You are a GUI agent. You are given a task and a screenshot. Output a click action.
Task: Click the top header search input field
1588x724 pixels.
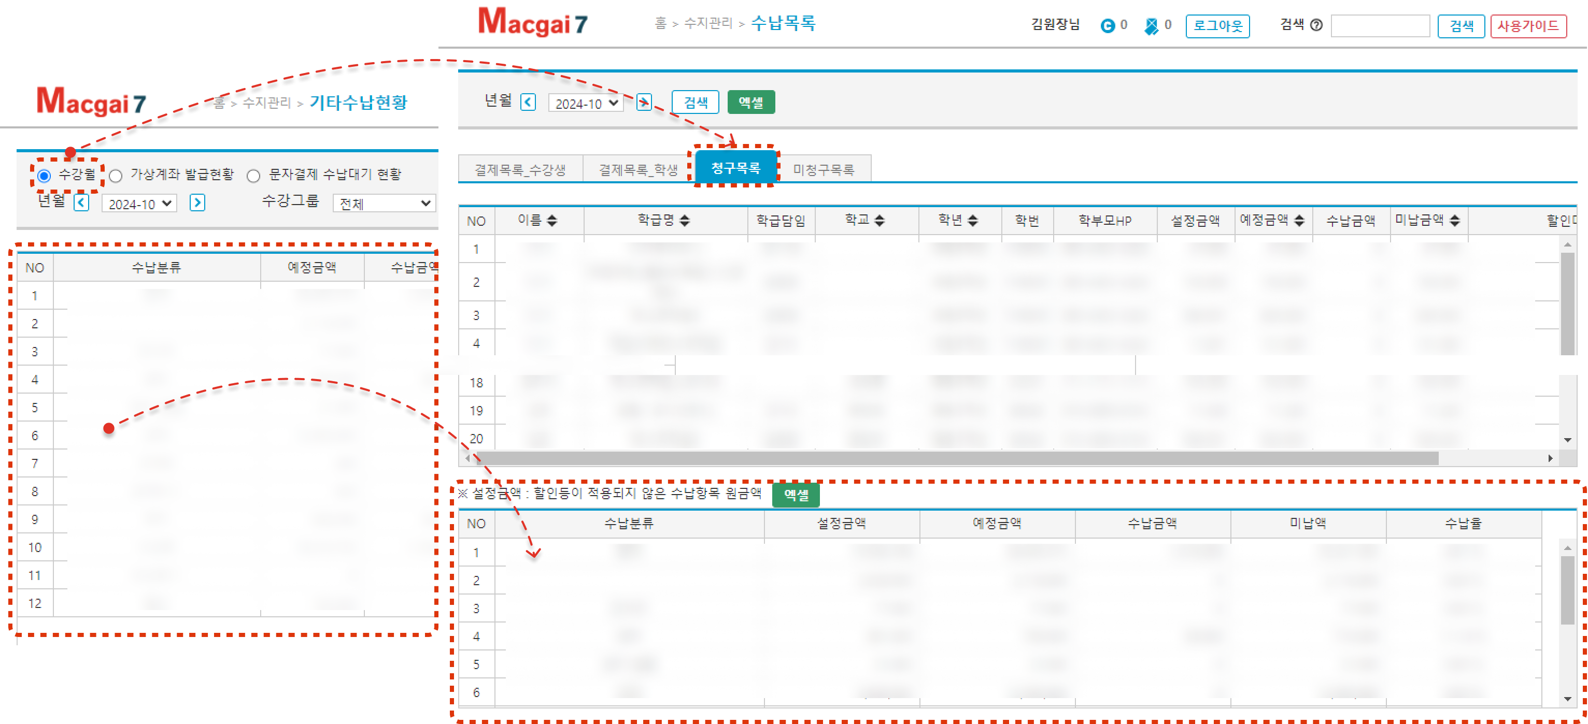pyautogui.click(x=1380, y=26)
